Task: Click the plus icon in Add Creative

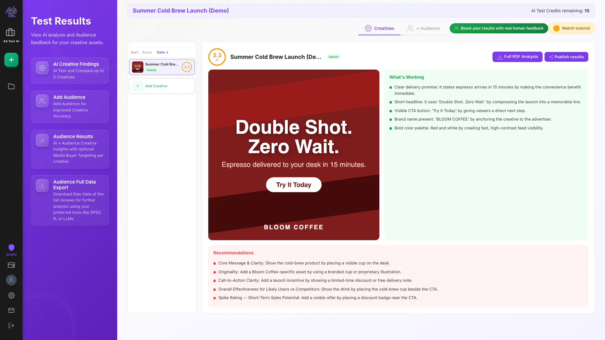Action: 138,86
